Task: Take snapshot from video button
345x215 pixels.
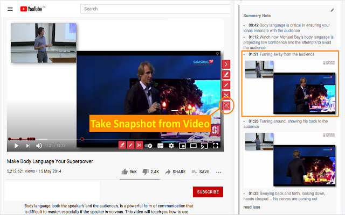Action: click(x=226, y=106)
